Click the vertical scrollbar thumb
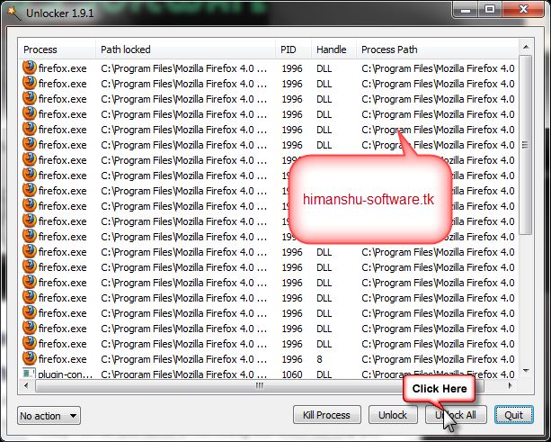Image resolution: width=551 pixels, height=442 pixels. (526, 145)
